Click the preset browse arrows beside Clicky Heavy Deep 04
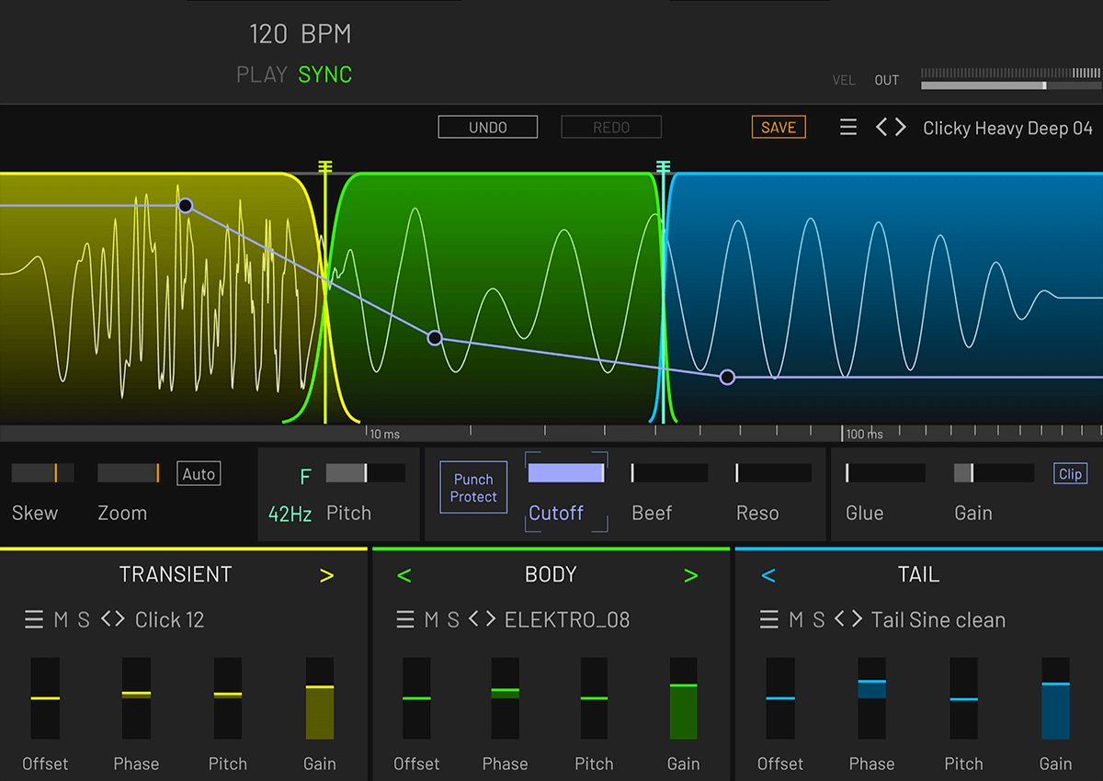 click(890, 128)
